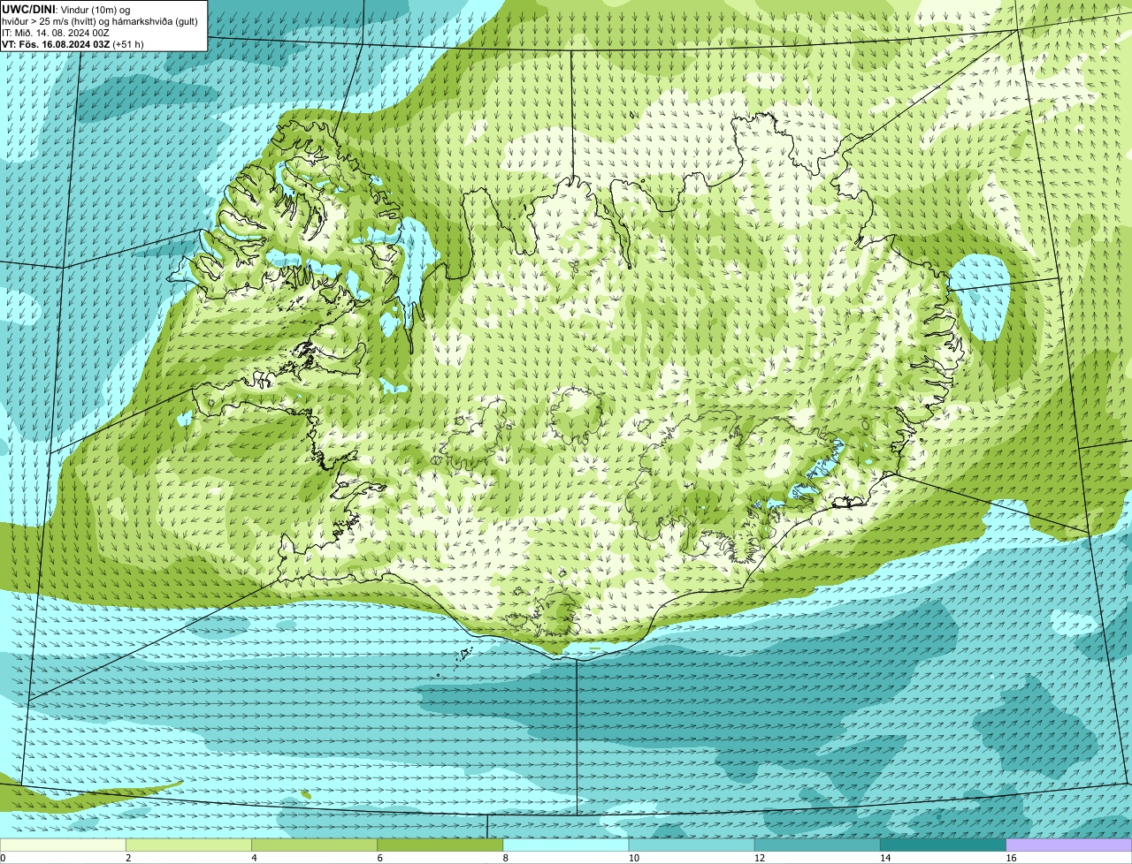
Task: Click the legend scale label "10"
Action: [634, 858]
